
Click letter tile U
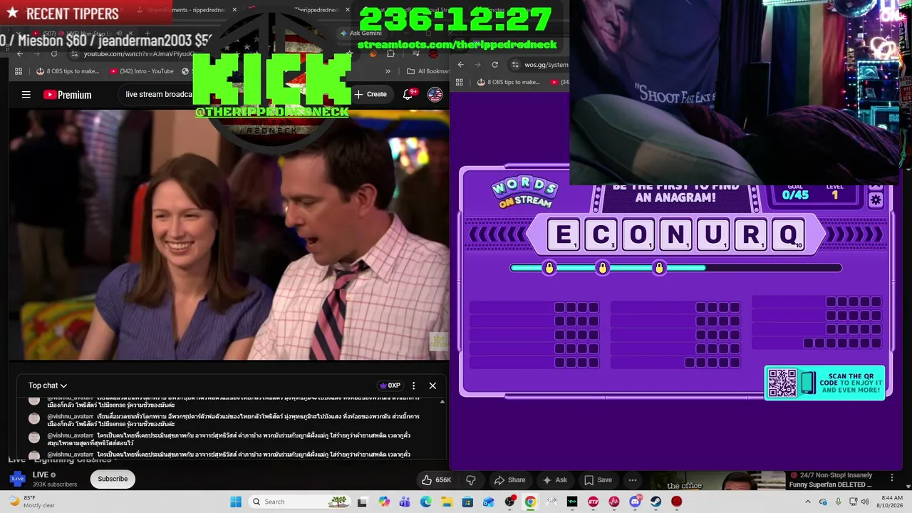[713, 235]
